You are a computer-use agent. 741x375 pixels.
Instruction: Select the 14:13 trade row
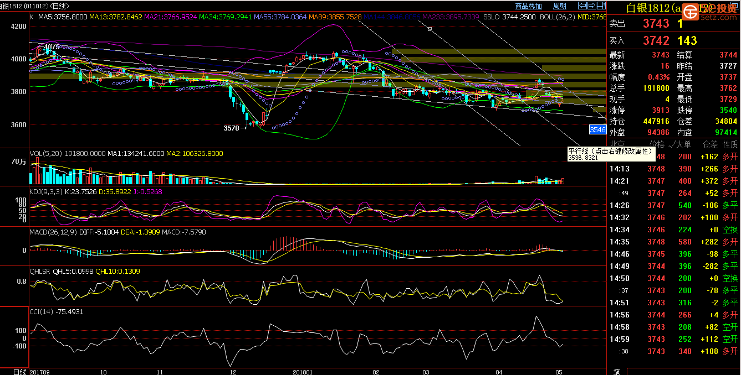[674, 169]
